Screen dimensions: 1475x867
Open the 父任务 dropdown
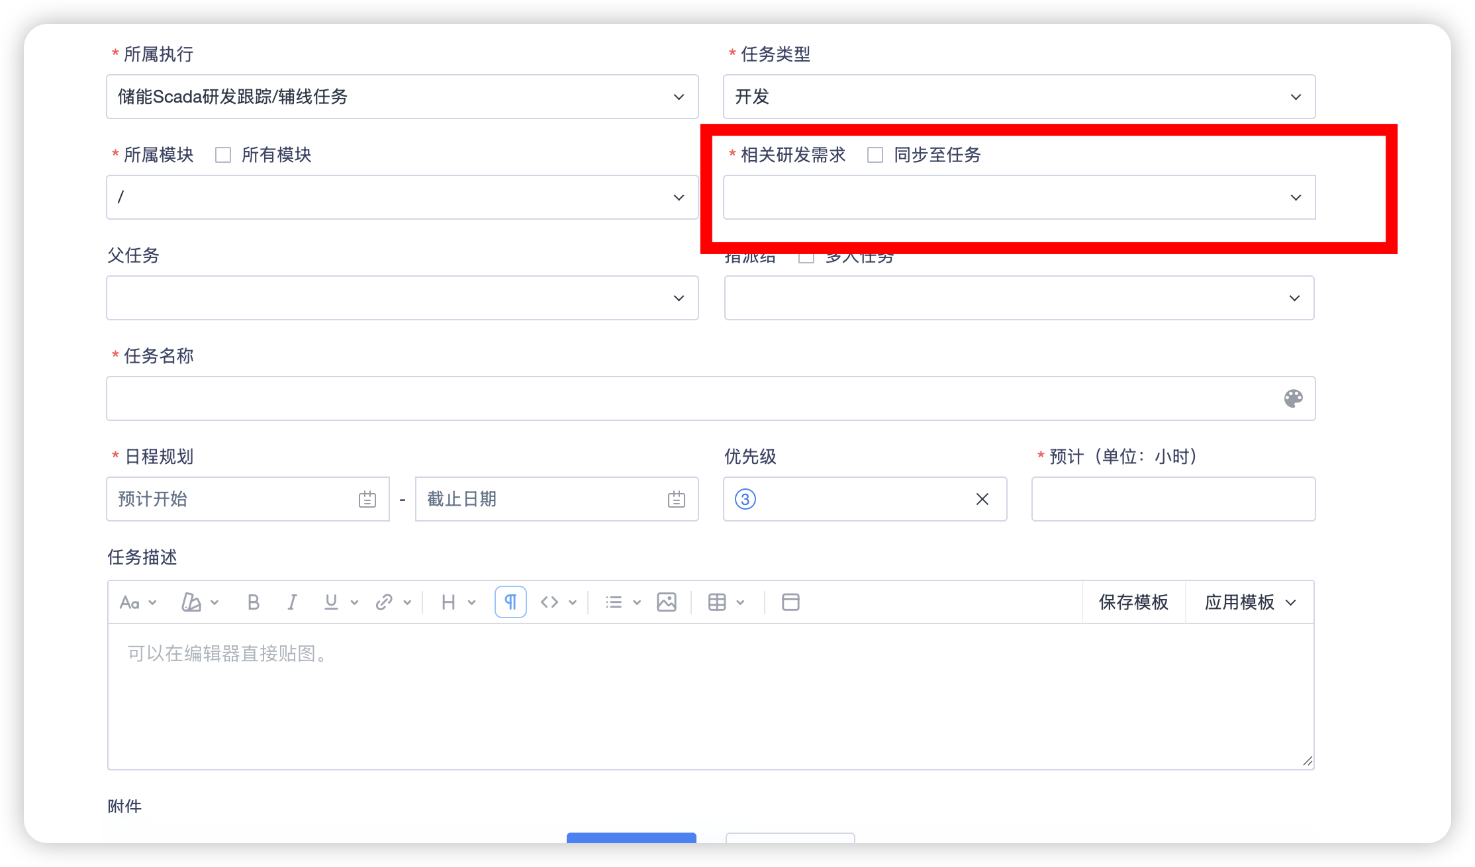pyautogui.click(x=402, y=298)
